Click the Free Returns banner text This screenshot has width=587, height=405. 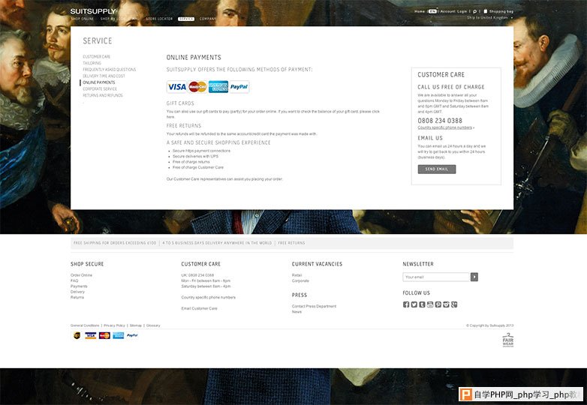(x=291, y=243)
